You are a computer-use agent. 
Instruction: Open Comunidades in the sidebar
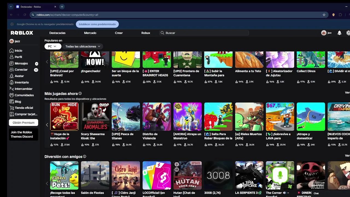pos(22,95)
